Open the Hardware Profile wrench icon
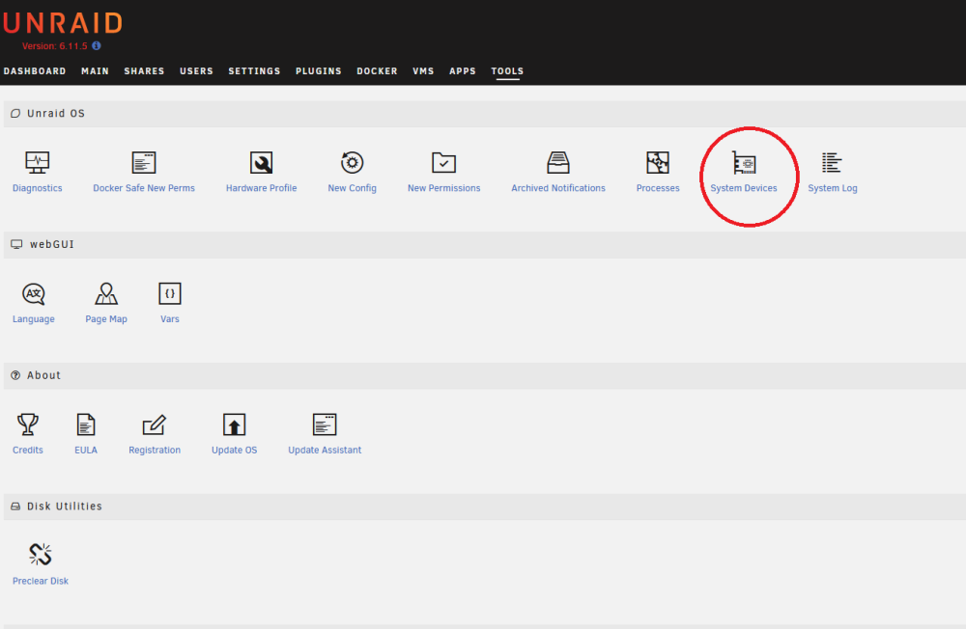966x629 pixels. point(261,162)
